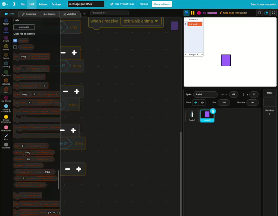Select the My Blocks category
This screenshot has height=216, width=278.
[6, 99]
